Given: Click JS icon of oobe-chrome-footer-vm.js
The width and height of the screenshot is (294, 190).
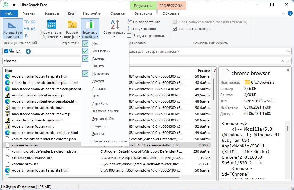Looking at the screenshot, I should click(x=7, y=126).
